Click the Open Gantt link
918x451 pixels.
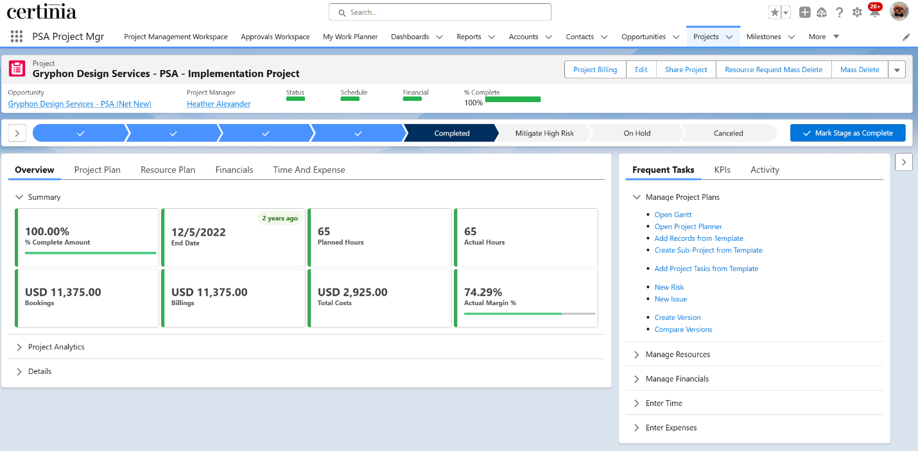click(673, 215)
